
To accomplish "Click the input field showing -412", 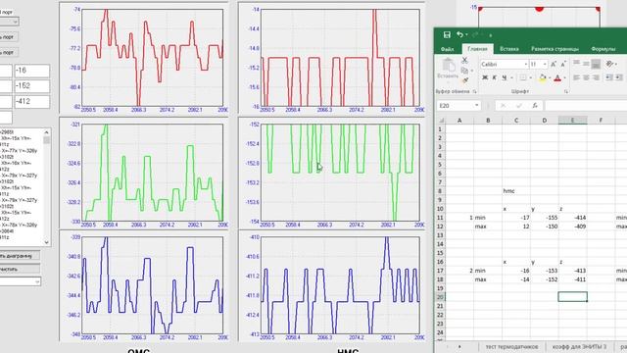I will [32, 102].
